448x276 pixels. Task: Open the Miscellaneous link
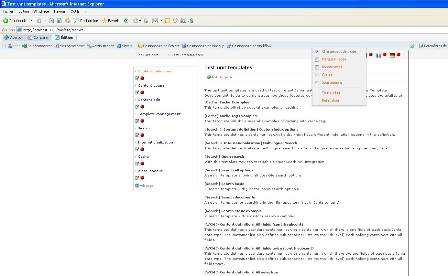(150, 171)
